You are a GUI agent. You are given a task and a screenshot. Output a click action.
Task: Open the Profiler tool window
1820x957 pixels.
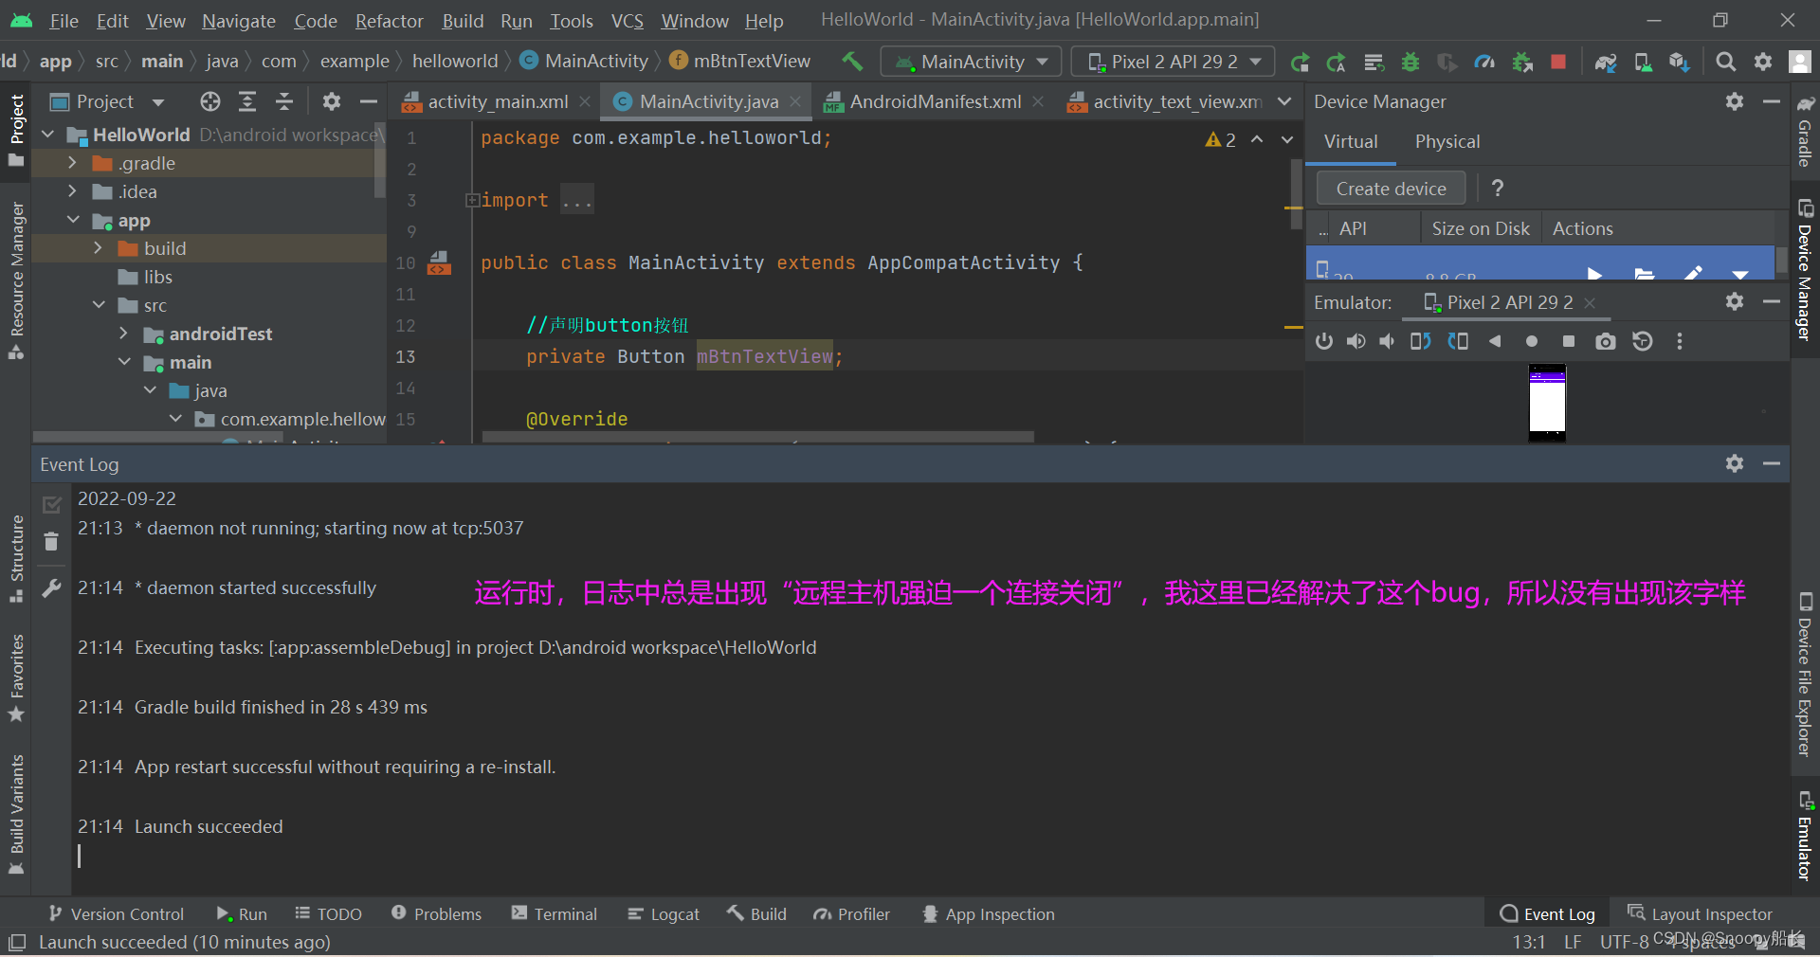click(852, 914)
